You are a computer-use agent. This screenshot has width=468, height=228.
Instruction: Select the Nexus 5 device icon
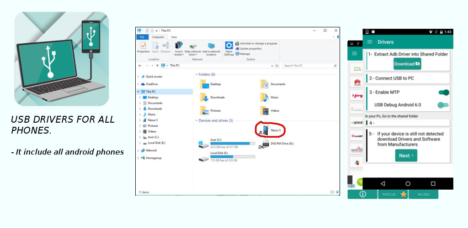click(264, 130)
